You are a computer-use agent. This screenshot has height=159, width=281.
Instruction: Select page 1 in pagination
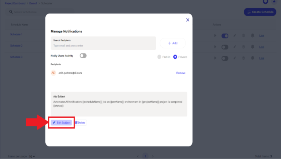pyautogui.click(x=145, y=156)
